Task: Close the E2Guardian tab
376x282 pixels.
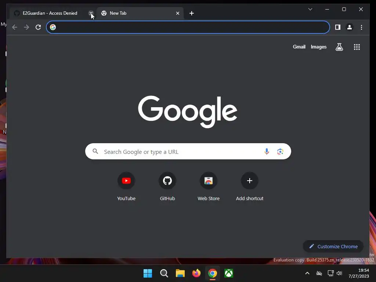Action: coord(91,13)
